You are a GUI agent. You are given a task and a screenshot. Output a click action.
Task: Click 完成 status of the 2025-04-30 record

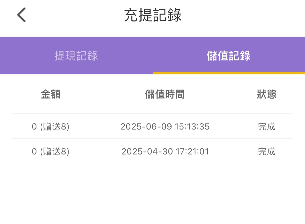266,151
